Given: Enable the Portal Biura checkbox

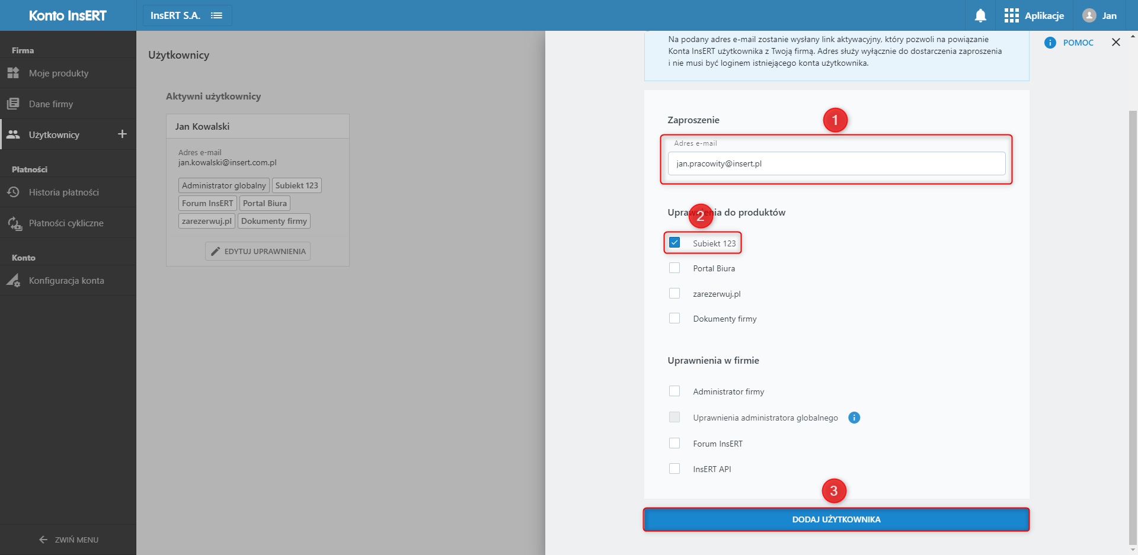Looking at the screenshot, I should click(x=675, y=268).
